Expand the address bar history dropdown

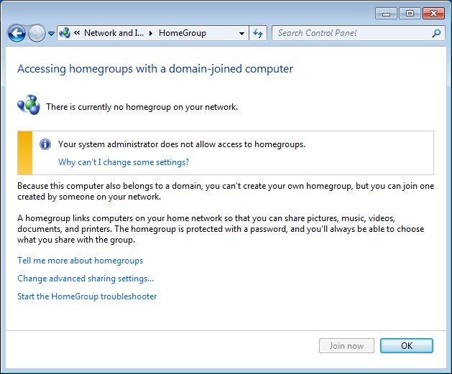(242, 33)
